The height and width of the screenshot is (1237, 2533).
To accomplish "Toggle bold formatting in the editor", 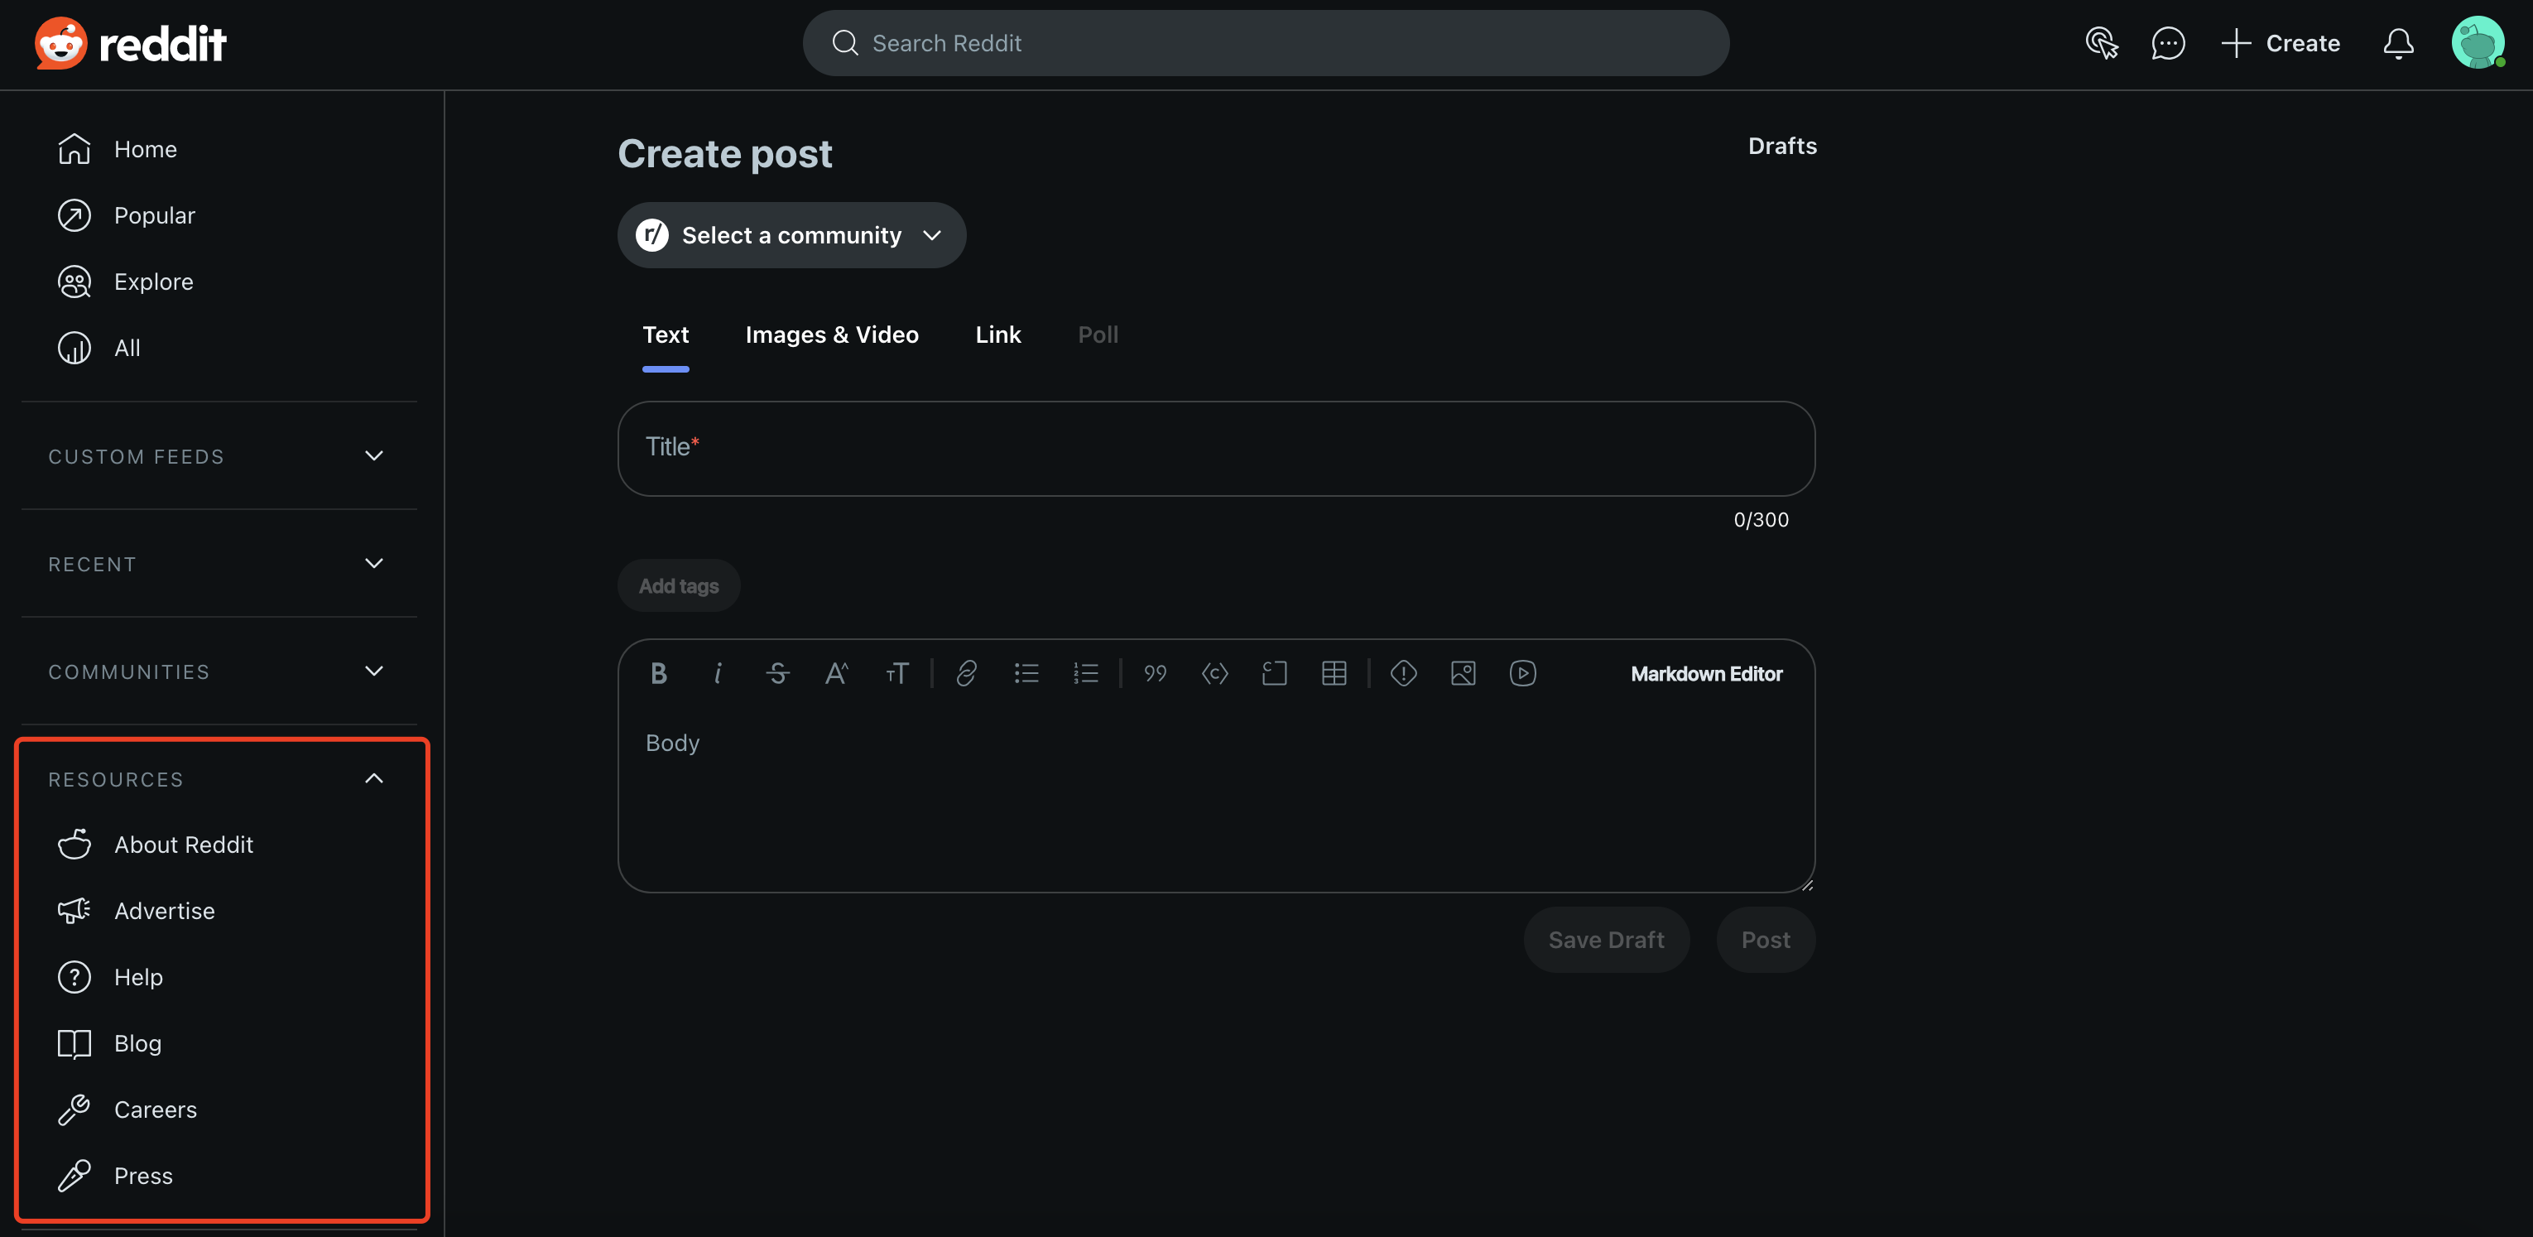I will 659,674.
